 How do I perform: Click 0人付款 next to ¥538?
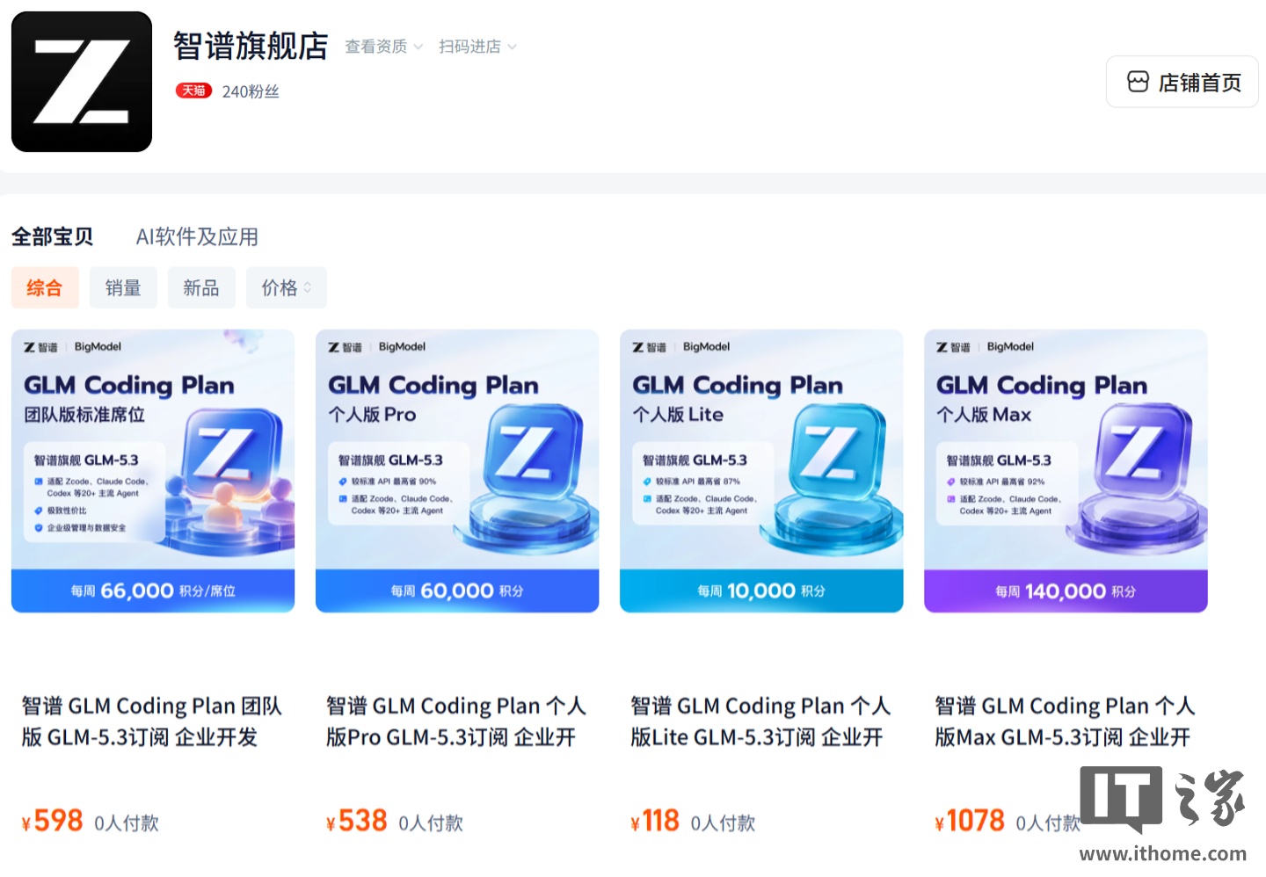click(x=431, y=823)
